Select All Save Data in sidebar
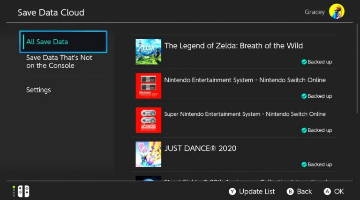Image resolution: width=360 pixels, height=200 pixels. (x=63, y=42)
